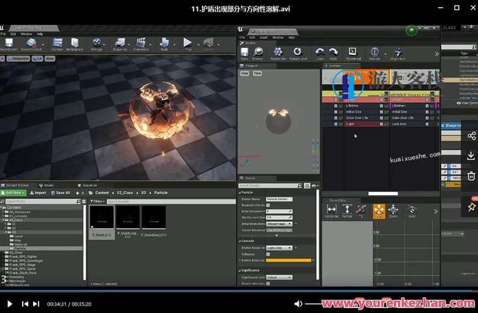The width and height of the screenshot is (478, 313).
Task: Open the Cinematics toolbar icon
Action: (141, 43)
